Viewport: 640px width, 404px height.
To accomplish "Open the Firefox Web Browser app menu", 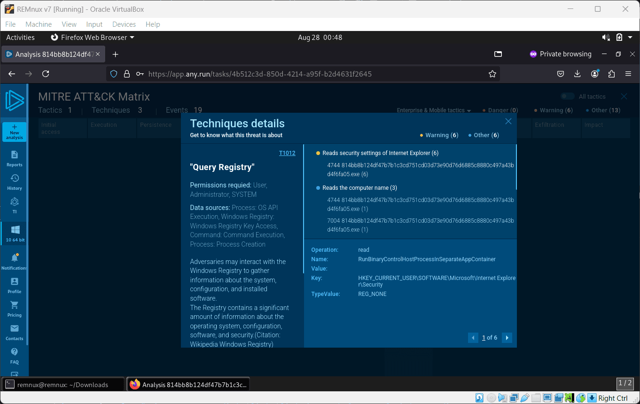I will [x=92, y=38].
